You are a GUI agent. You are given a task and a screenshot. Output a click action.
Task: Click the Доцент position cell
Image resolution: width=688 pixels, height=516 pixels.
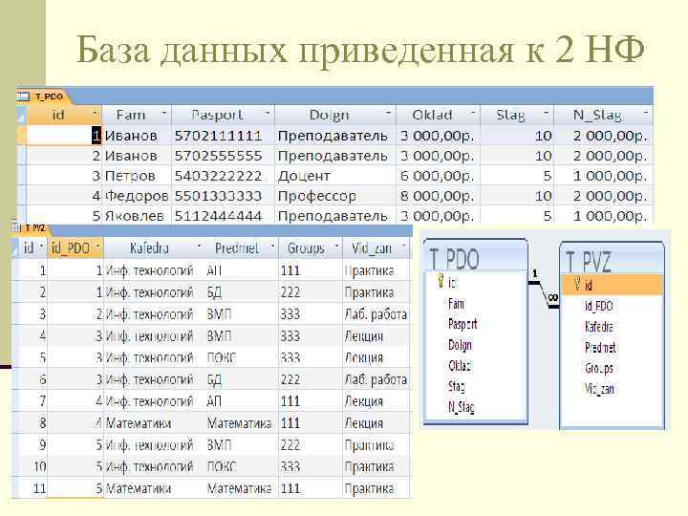335,176
